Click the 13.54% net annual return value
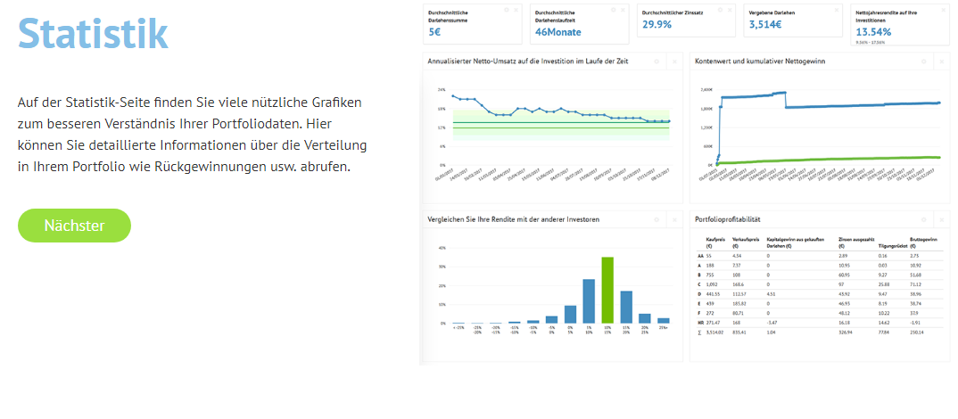Viewport: 958px width, 419px height. [x=873, y=32]
